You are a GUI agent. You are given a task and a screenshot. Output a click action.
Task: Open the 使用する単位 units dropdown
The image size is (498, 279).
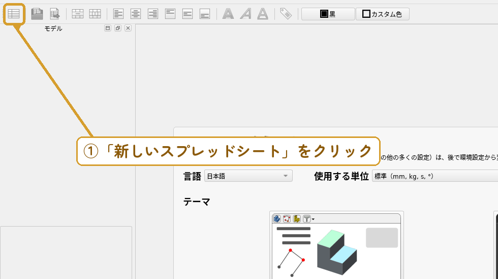point(435,176)
